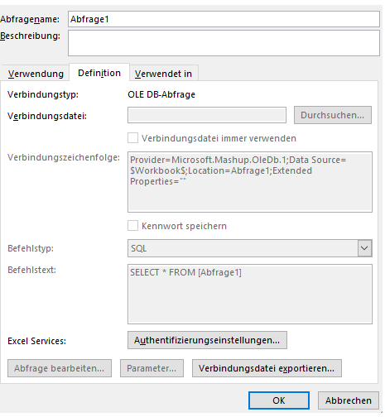Click inside the Verbindungszeichenfolge text area

(x=250, y=182)
